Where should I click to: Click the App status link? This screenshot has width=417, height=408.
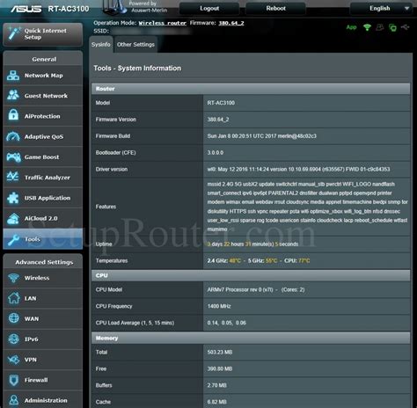351,27
